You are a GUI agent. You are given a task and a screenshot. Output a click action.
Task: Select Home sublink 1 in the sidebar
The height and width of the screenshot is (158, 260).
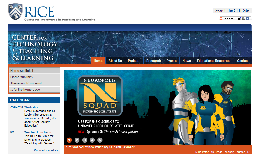34,71
